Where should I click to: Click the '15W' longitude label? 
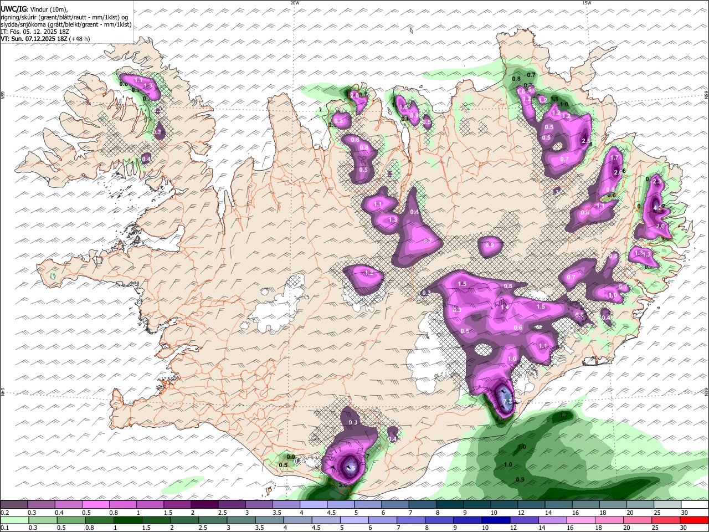click(x=587, y=3)
